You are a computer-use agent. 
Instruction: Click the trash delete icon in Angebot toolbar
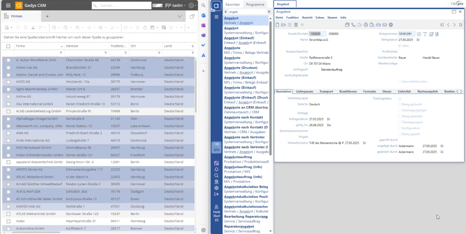pos(296,25)
